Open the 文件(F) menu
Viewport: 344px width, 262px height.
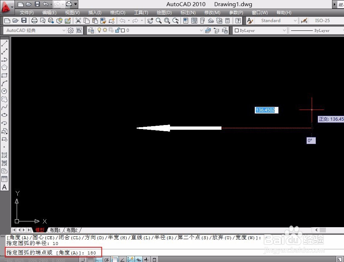click(26, 12)
